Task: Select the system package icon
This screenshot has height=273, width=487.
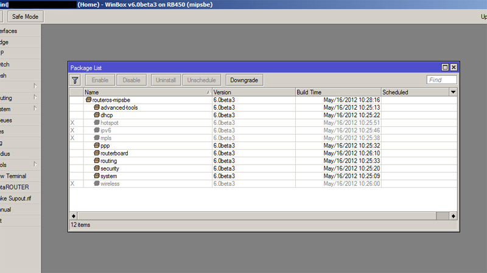Action: (97, 176)
